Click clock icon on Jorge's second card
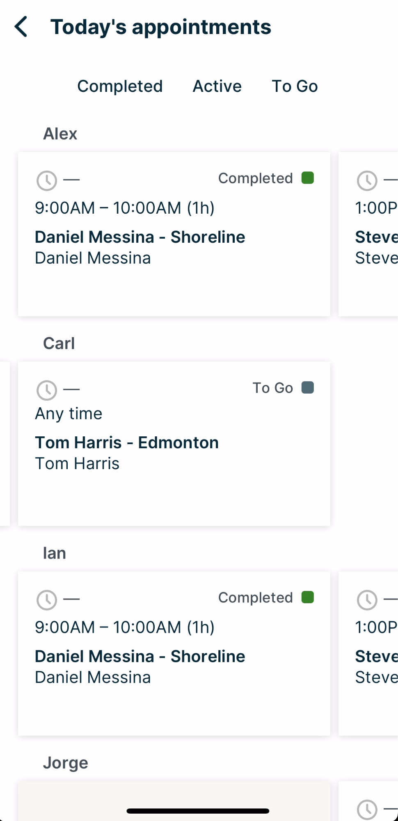398x821 pixels. pyautogui.click(x=367, y=810)
